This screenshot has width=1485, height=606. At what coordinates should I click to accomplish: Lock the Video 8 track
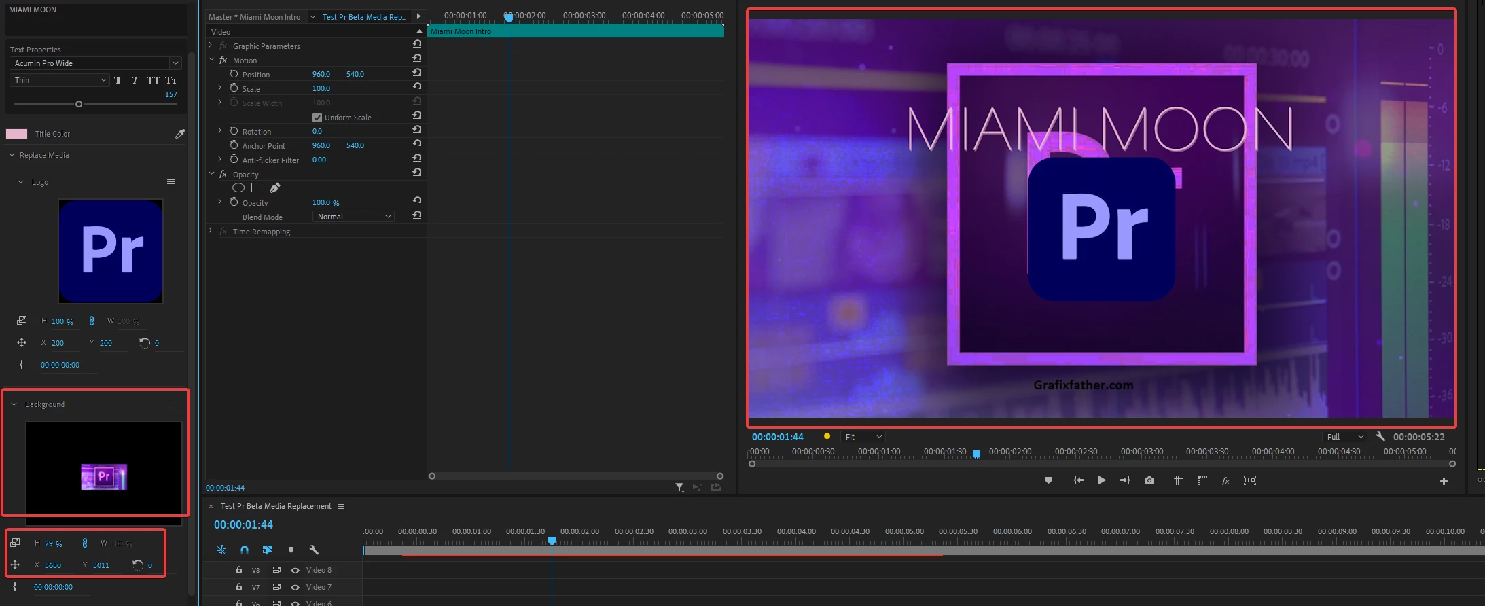click(239, 569)
